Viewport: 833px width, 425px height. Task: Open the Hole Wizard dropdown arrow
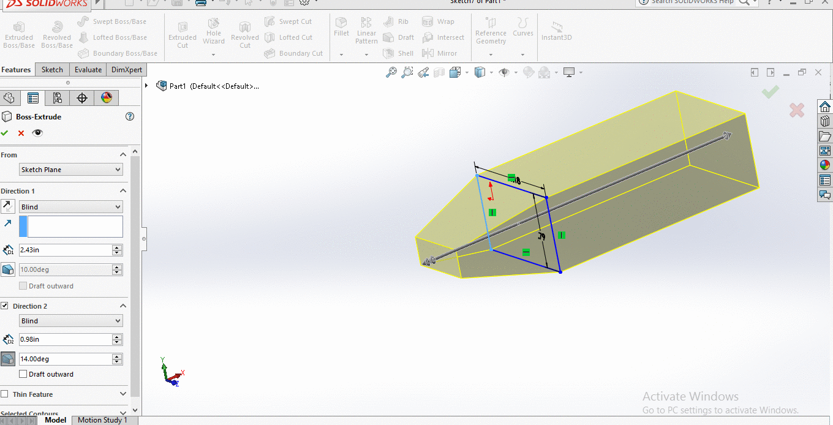213,55
